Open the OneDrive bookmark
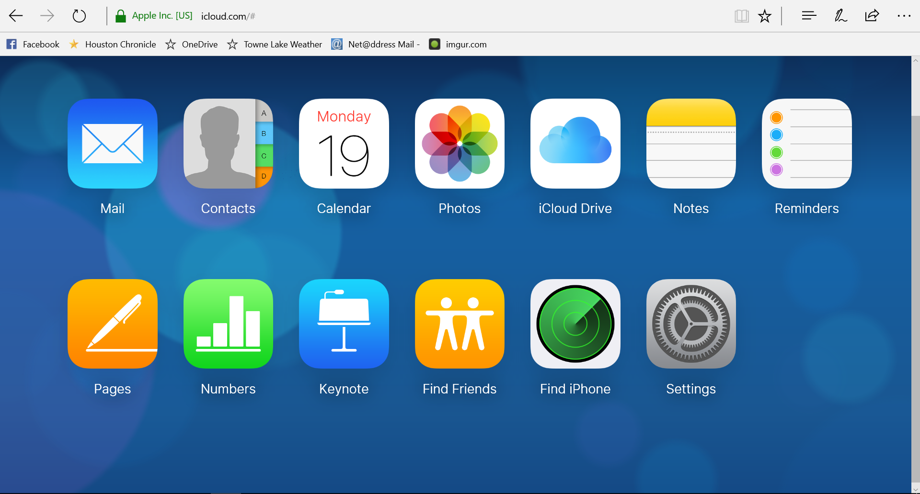 [x=191, y=45]
